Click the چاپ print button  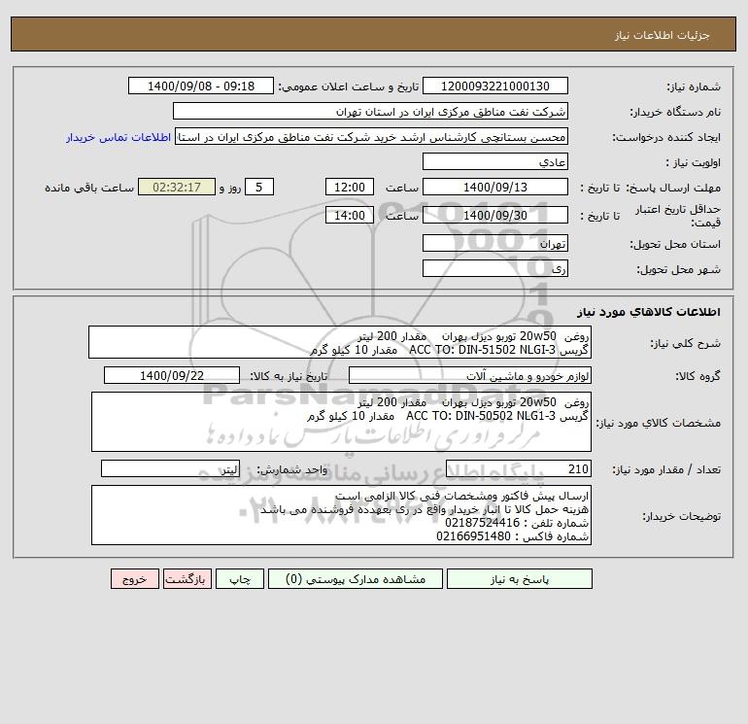tap(240, 579)
